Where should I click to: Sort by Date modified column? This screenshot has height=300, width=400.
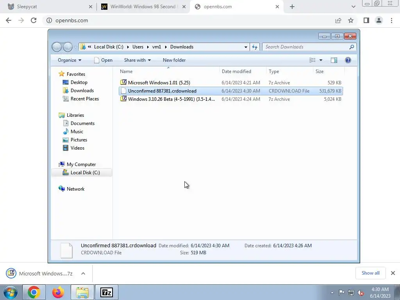pyautogui.click(x=243, y=71)
